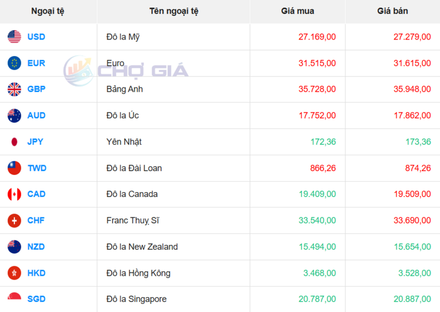The image size is (440, 312).
Task: Click the "Giá bán" column header
Action: pyautogui.click(x=393, y=11)
